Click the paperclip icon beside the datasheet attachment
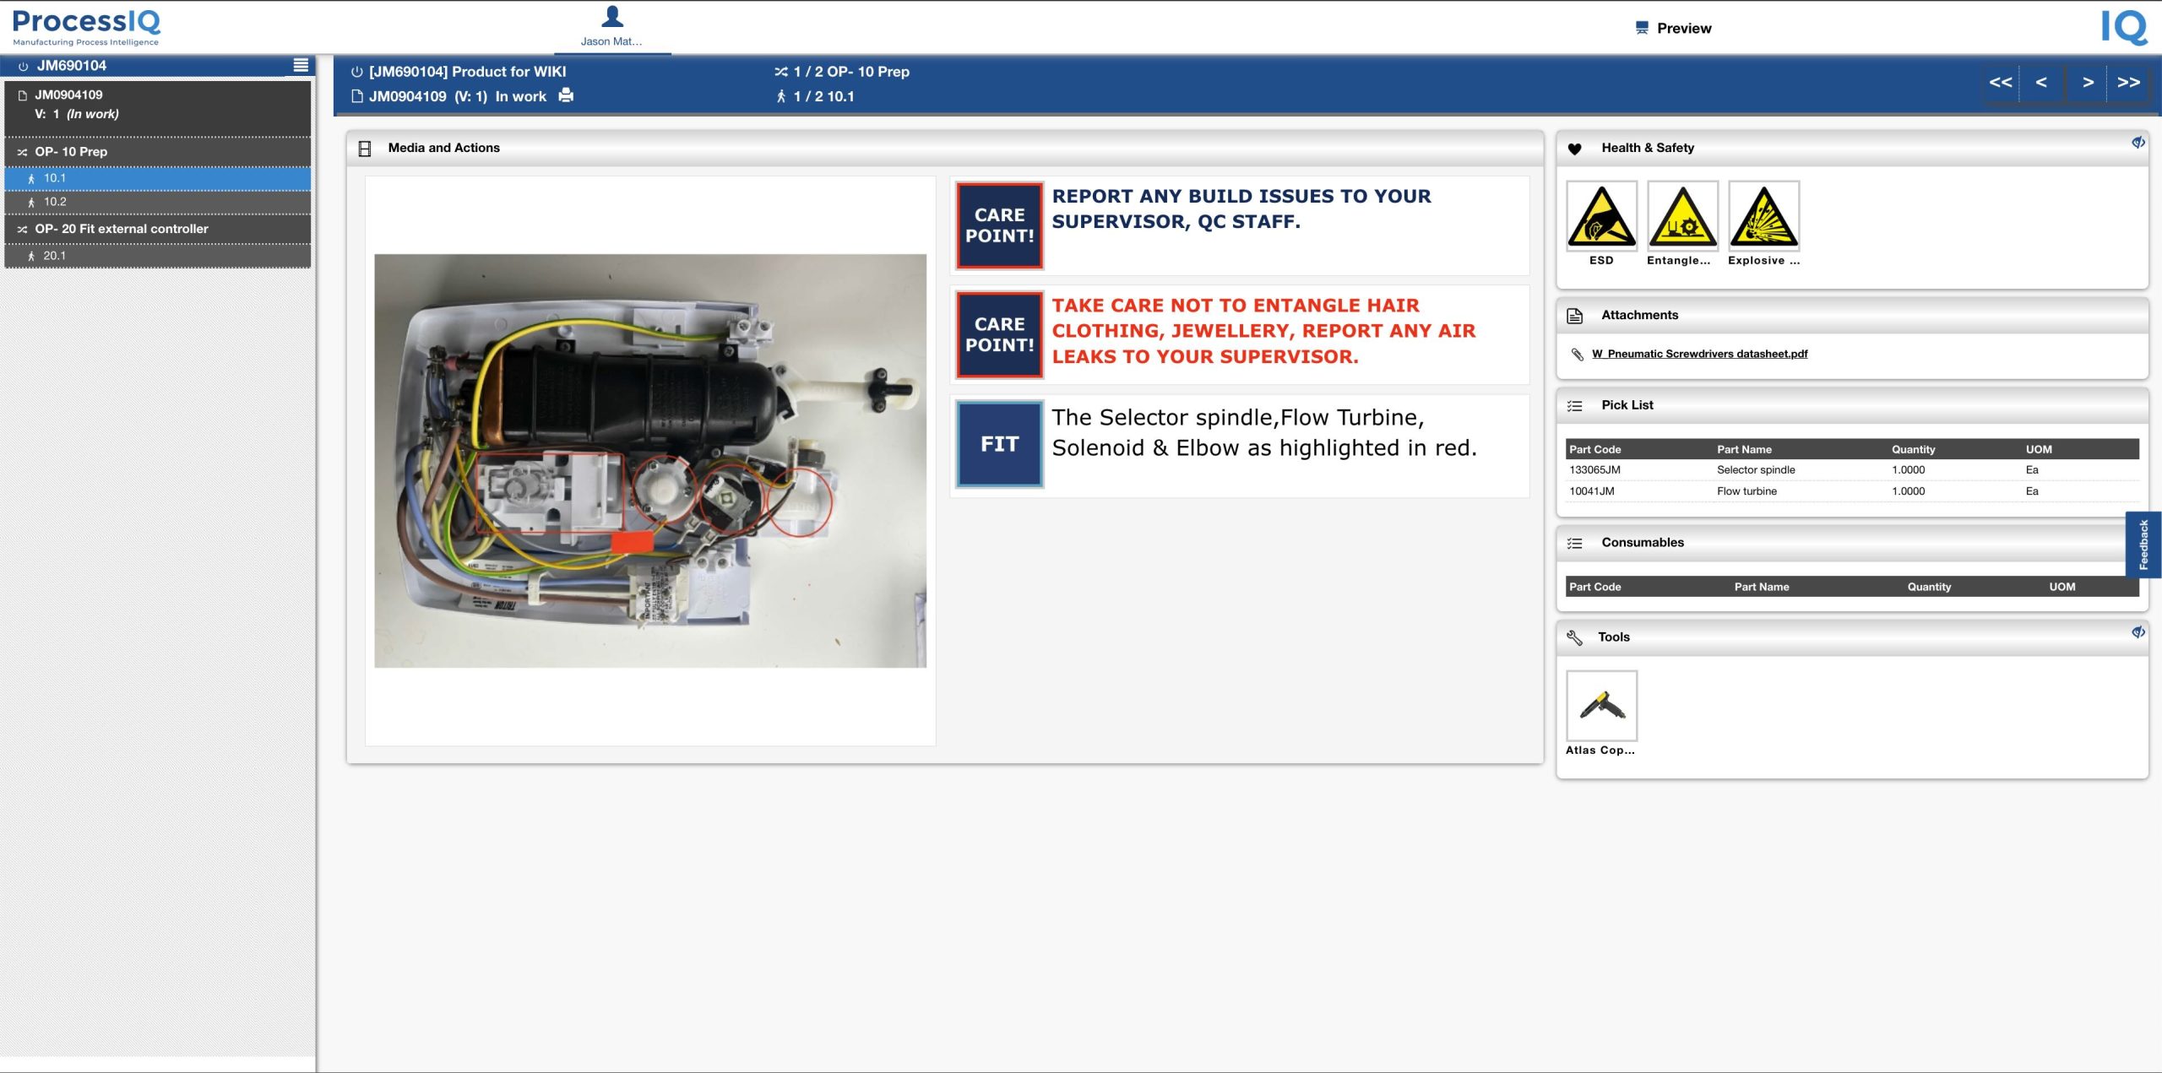The height and width of the screenshot is (1073, 2162). 1577,354
